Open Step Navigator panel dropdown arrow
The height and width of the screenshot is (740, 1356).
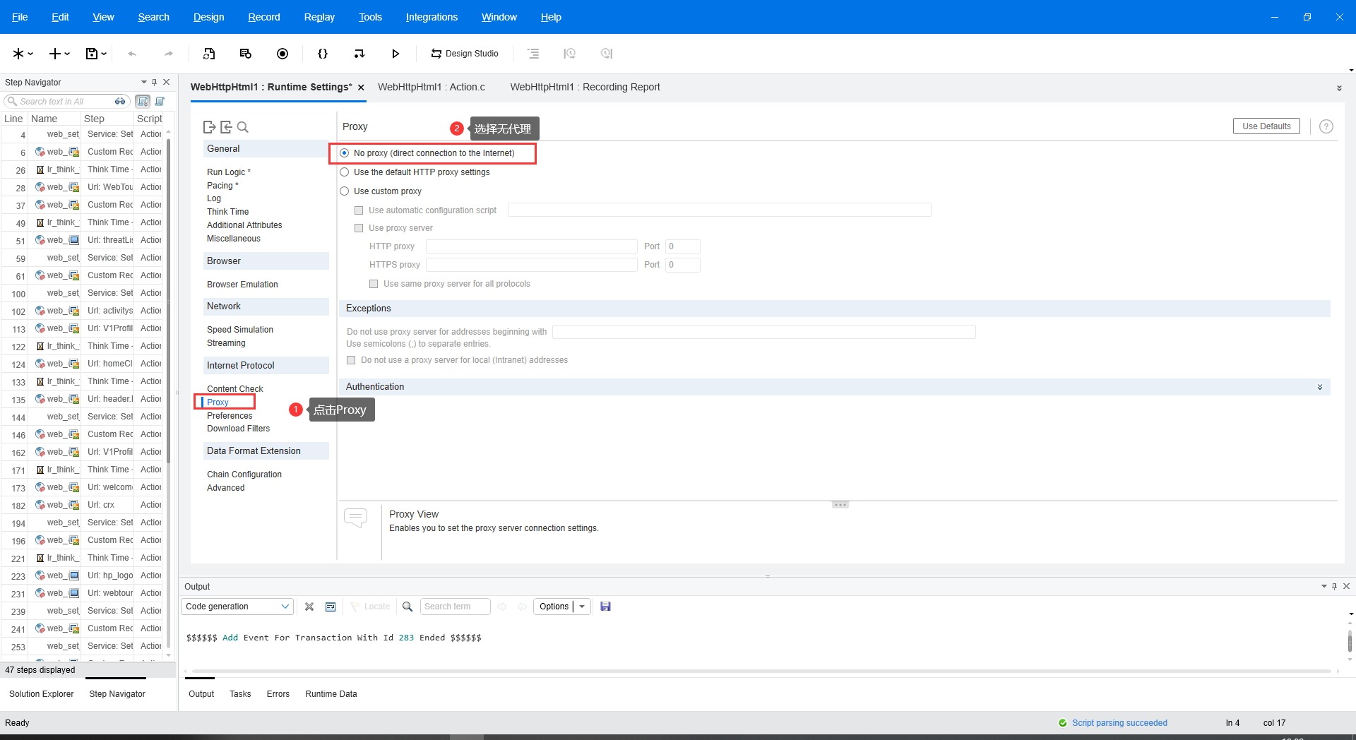pyautogui.click(x=144, y=83)
